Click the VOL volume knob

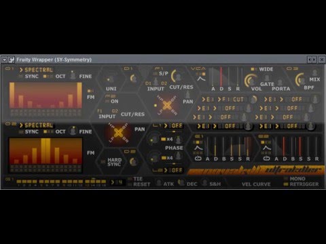click(251, 80)
